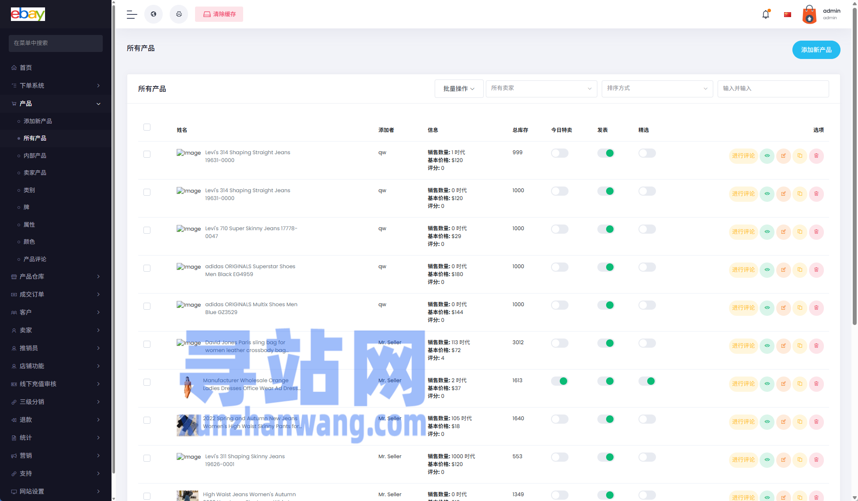Duplicate first Levi's 314 Shaping Straight Jeans
Screen dimensions: 858x501
click(800, 156)
